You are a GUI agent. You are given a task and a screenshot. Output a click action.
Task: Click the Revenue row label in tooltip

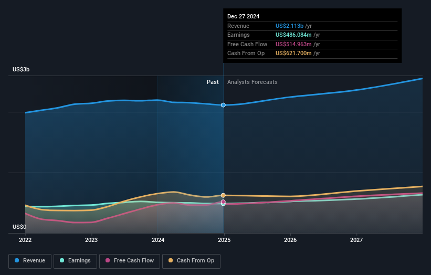tap(238, 26)
